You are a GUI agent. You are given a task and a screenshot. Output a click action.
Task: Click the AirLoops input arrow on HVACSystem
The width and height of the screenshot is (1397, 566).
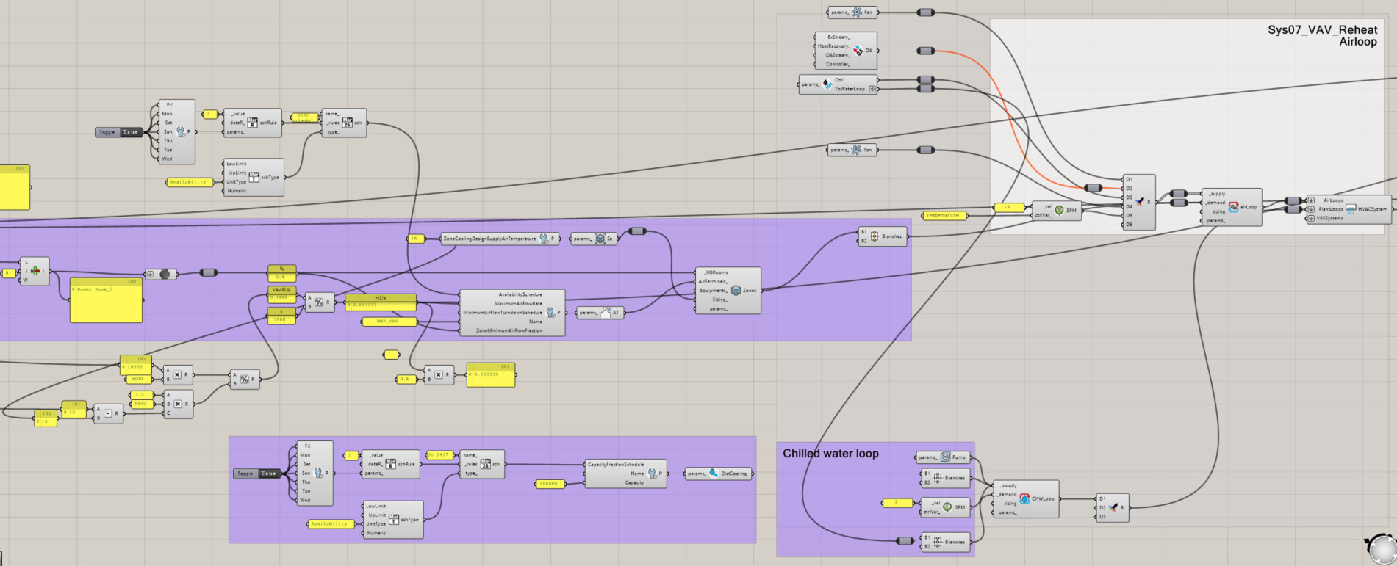tap(1311, 200)
